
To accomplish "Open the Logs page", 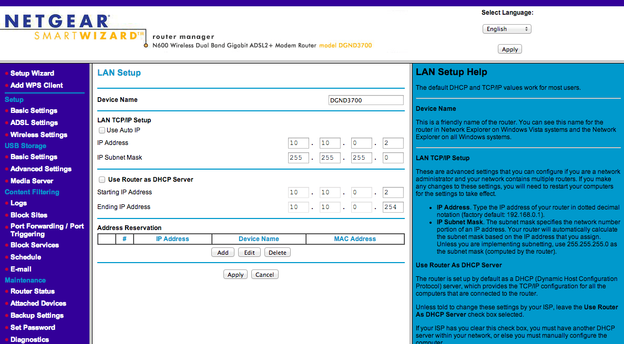I will [19, 203].
